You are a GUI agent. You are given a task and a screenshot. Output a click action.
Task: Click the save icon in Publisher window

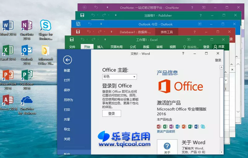(82, 15)
